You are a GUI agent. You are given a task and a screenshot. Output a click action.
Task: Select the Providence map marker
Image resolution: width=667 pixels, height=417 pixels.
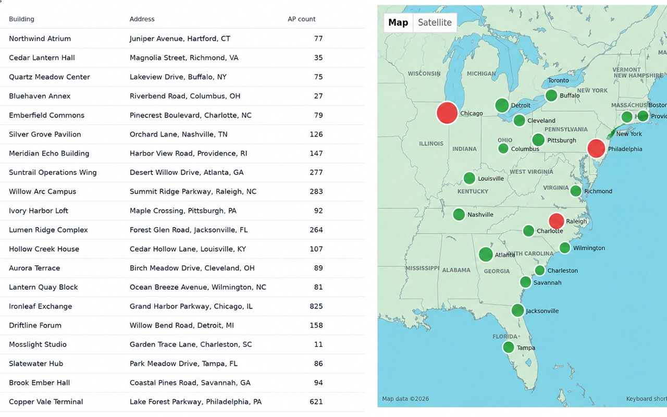643,116
